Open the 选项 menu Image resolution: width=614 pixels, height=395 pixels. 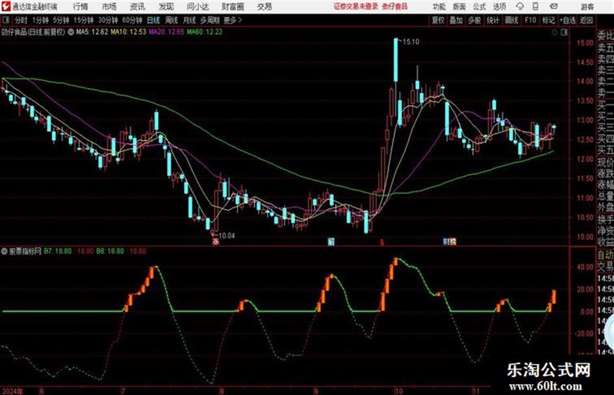(500, 6)
